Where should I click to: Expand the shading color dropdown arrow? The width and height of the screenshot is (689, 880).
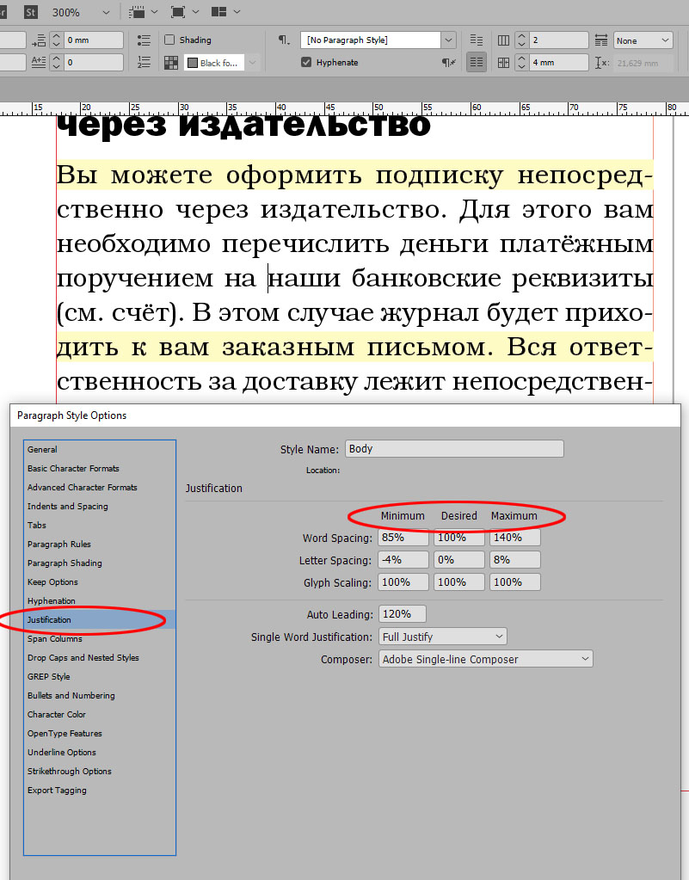point(253,63)
